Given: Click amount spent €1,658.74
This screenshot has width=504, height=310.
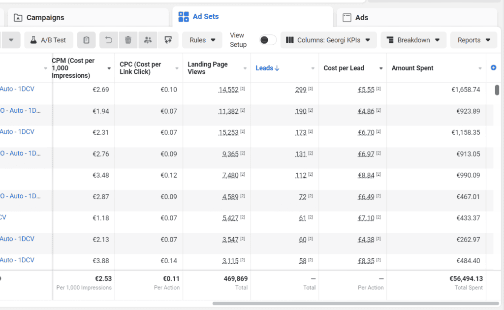Looking at the screenshot, I should coord(466,90).
